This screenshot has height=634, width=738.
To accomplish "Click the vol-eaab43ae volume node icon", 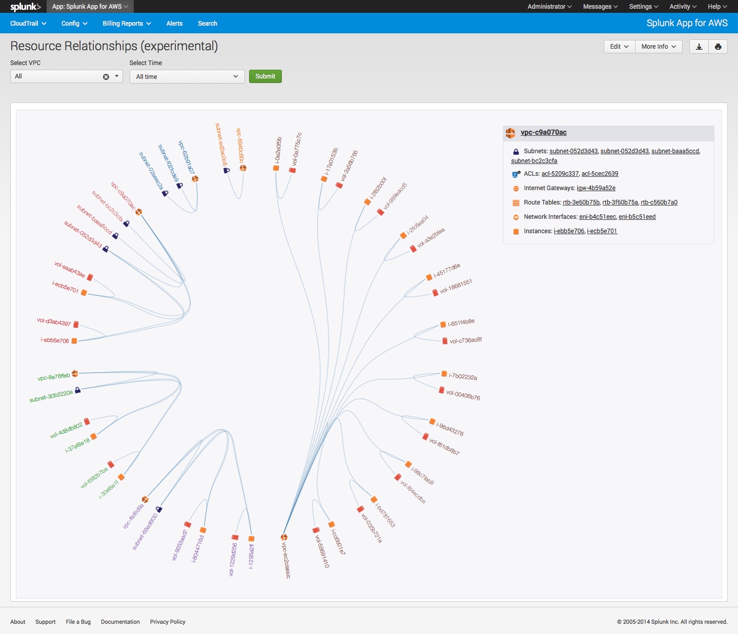I will (90, 277).
